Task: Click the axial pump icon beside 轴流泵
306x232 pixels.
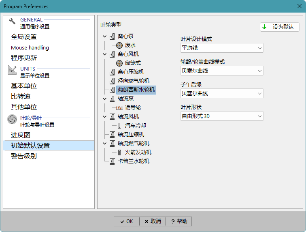Action: pyautogui.click(x=112, y=99)
